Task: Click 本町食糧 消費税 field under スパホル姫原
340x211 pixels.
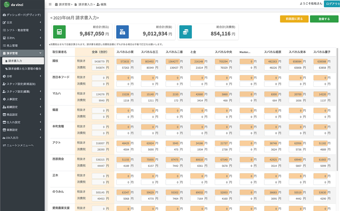Action: pos(271,133)
